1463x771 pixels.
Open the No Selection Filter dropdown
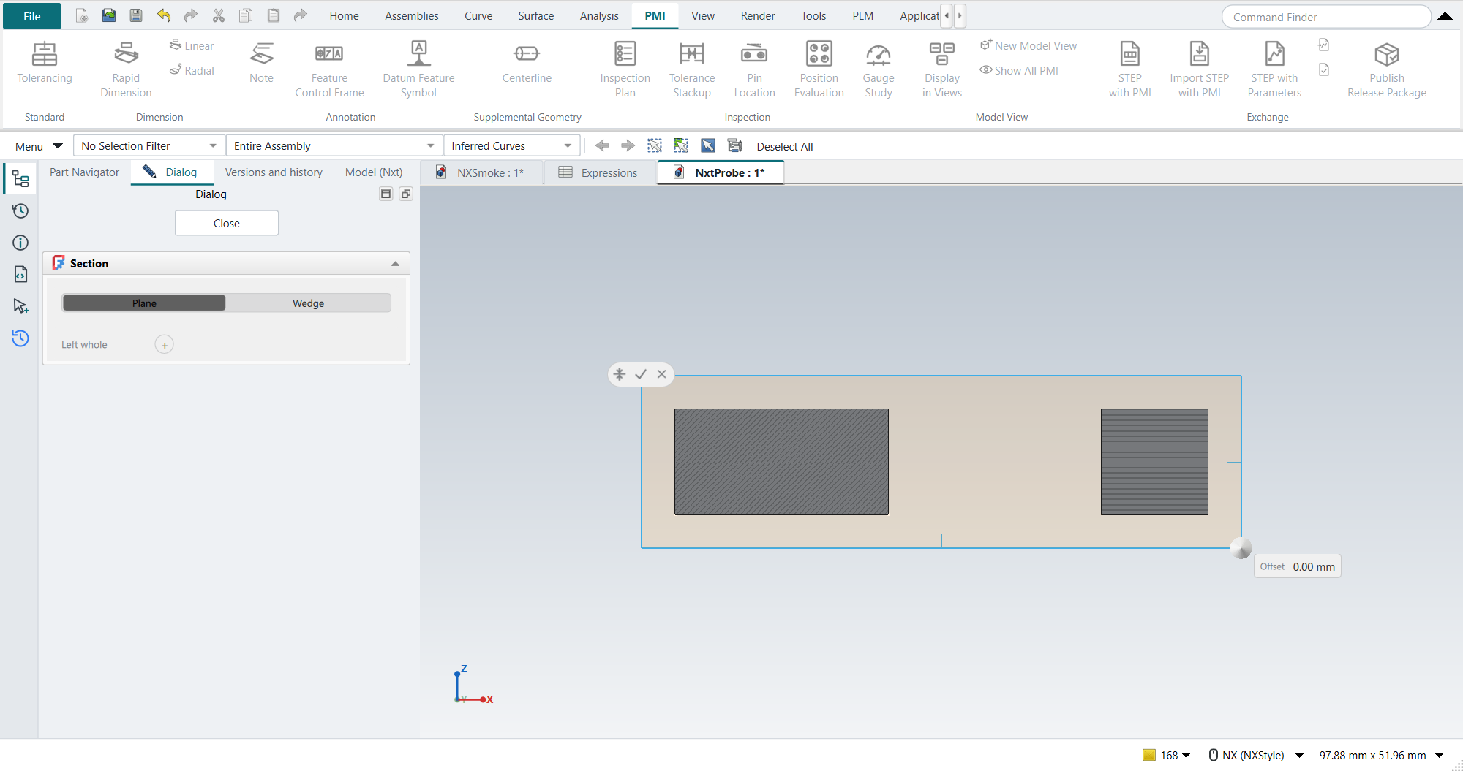click(x=148, y=146)
